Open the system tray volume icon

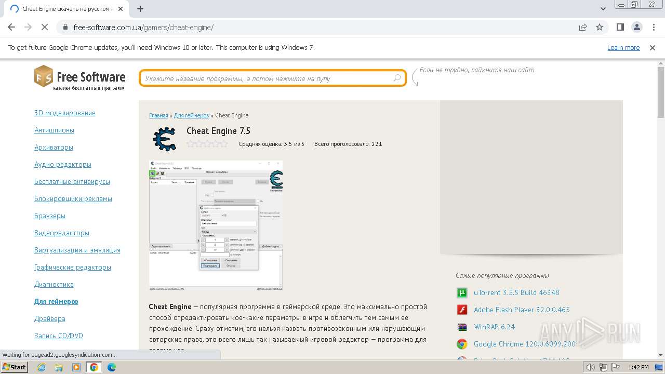click(590, 367)
